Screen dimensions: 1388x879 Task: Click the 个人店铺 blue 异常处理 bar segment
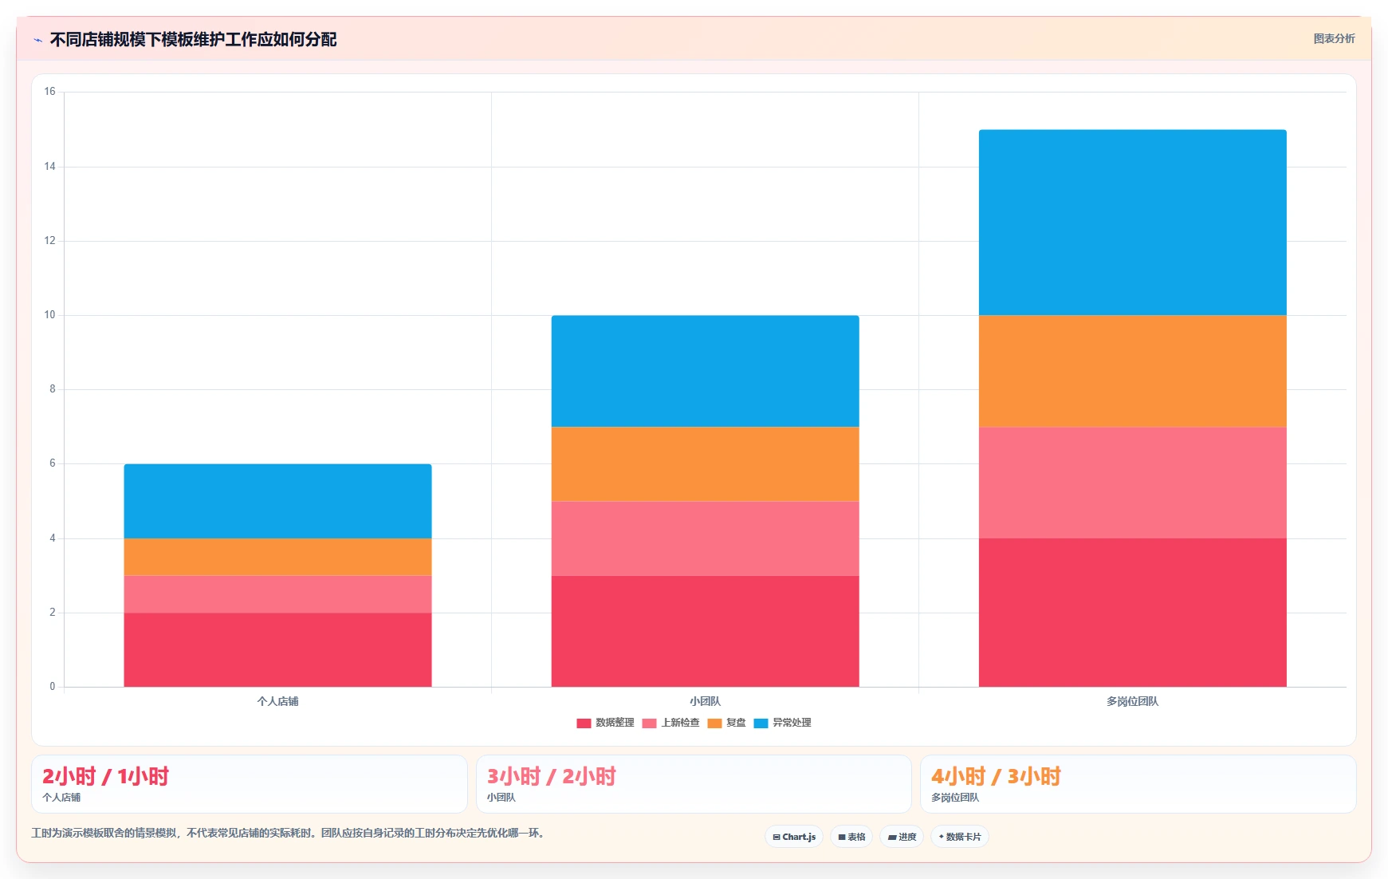point(277,501)
